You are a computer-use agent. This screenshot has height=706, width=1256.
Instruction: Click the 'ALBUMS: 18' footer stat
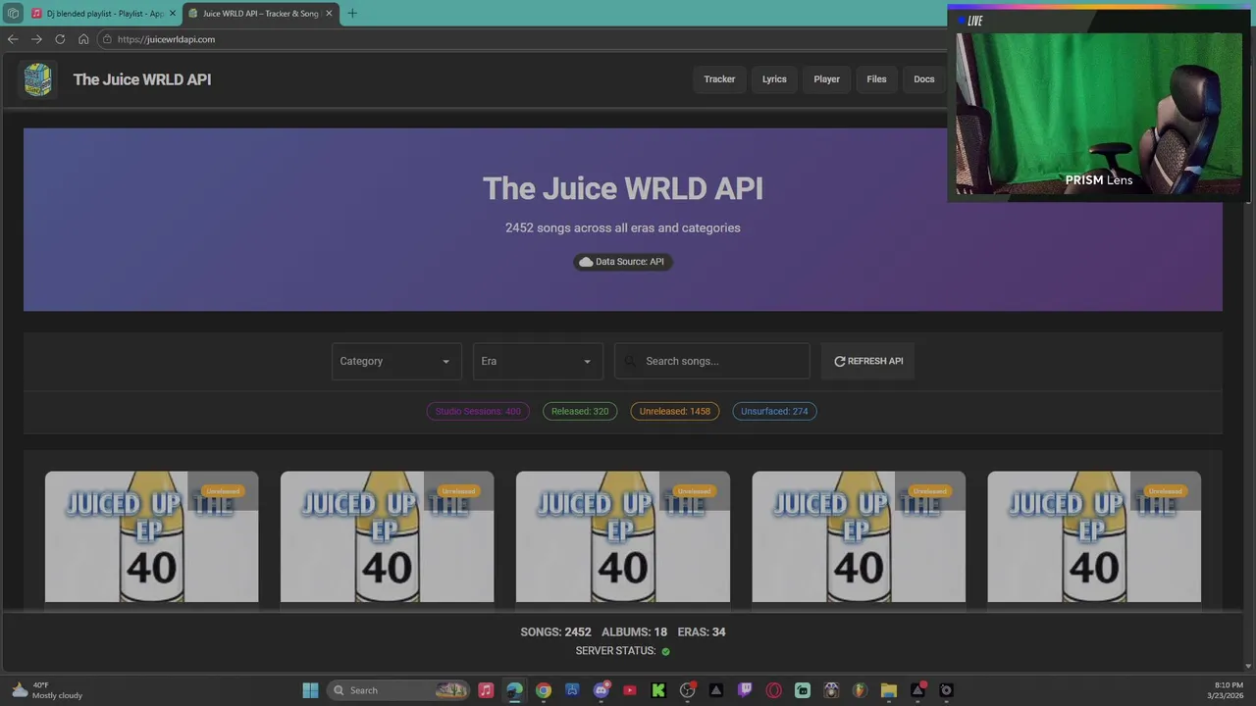[634, 632]
